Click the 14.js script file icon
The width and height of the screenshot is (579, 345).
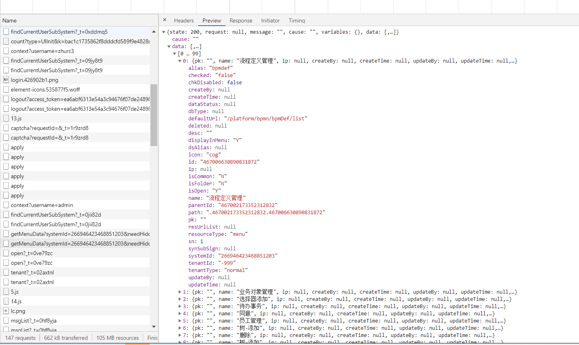[6, 301]
